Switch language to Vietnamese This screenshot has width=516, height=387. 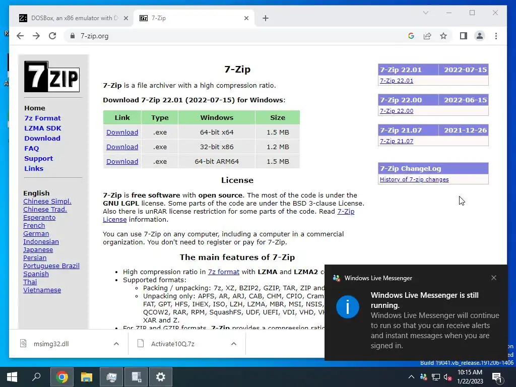pyautogui.click(x=42, y=290)
